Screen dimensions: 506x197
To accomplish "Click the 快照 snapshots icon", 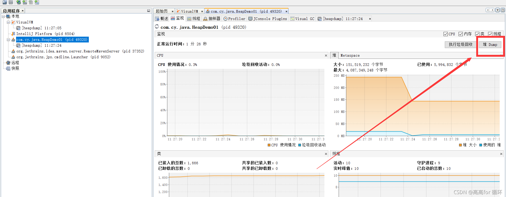I will 8,68.
